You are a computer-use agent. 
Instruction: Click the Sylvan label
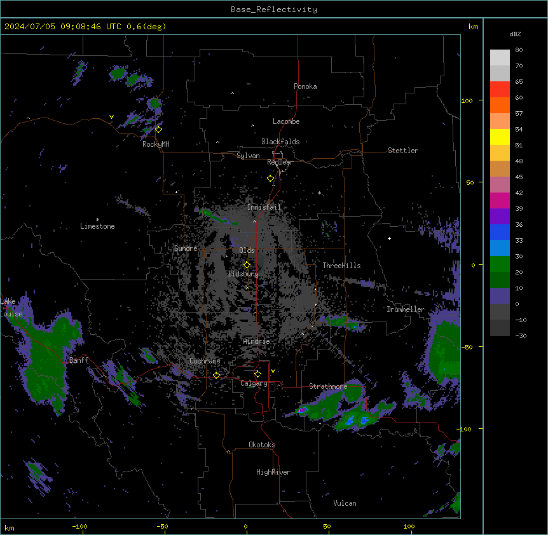click(248, 156)
